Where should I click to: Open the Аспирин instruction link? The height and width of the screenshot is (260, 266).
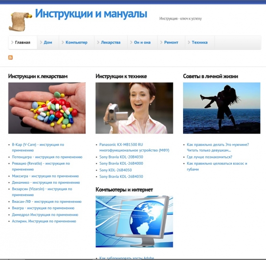click(44, 221)
